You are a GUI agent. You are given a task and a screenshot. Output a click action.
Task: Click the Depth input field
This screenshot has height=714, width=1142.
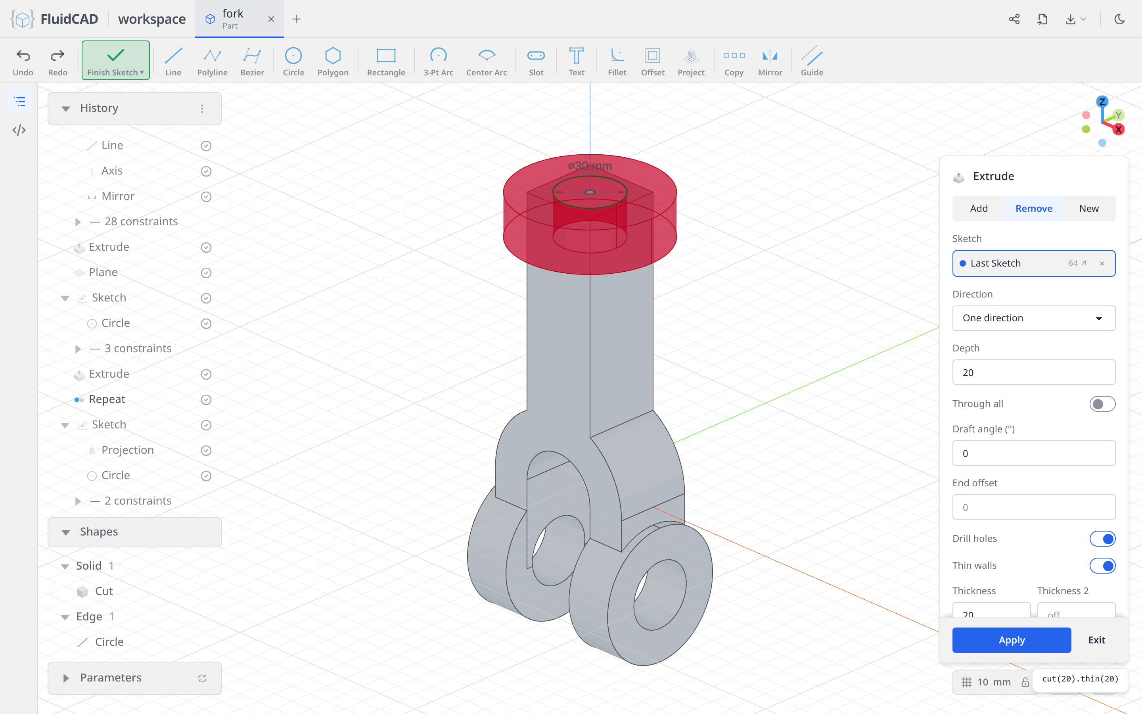[1033, 372]
